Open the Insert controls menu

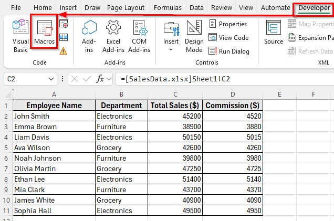[x=171, y=36]
